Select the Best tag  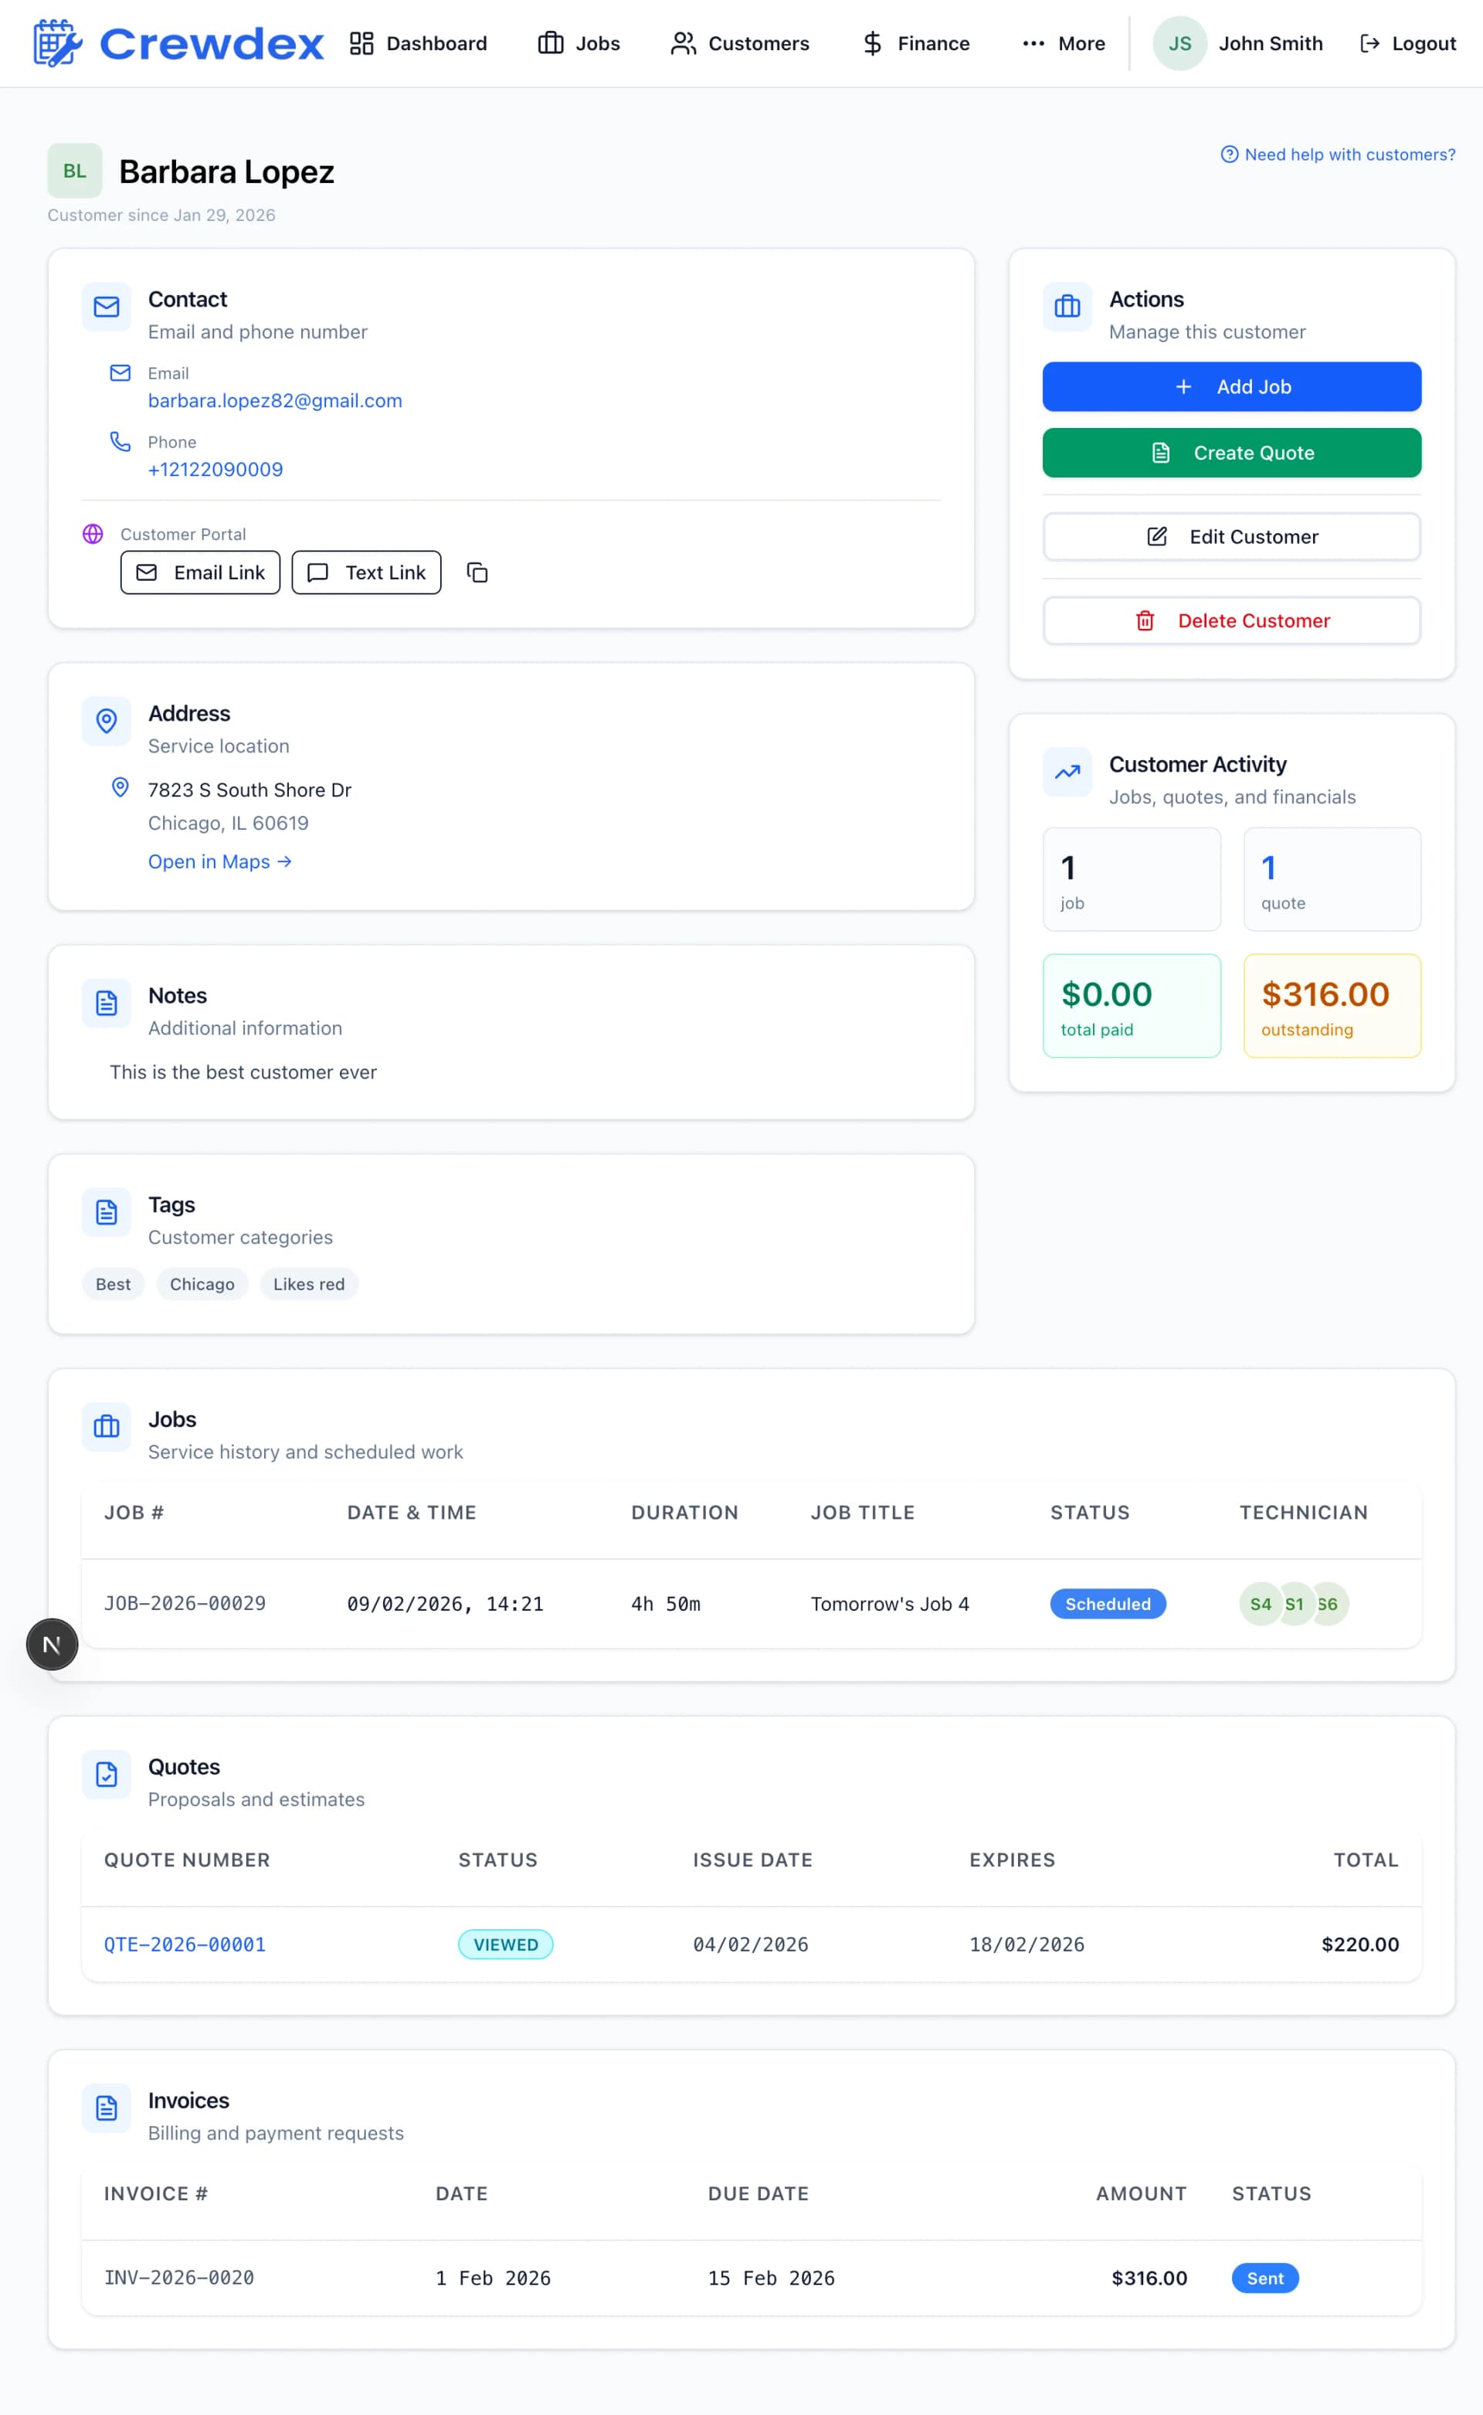point(113,1284)
